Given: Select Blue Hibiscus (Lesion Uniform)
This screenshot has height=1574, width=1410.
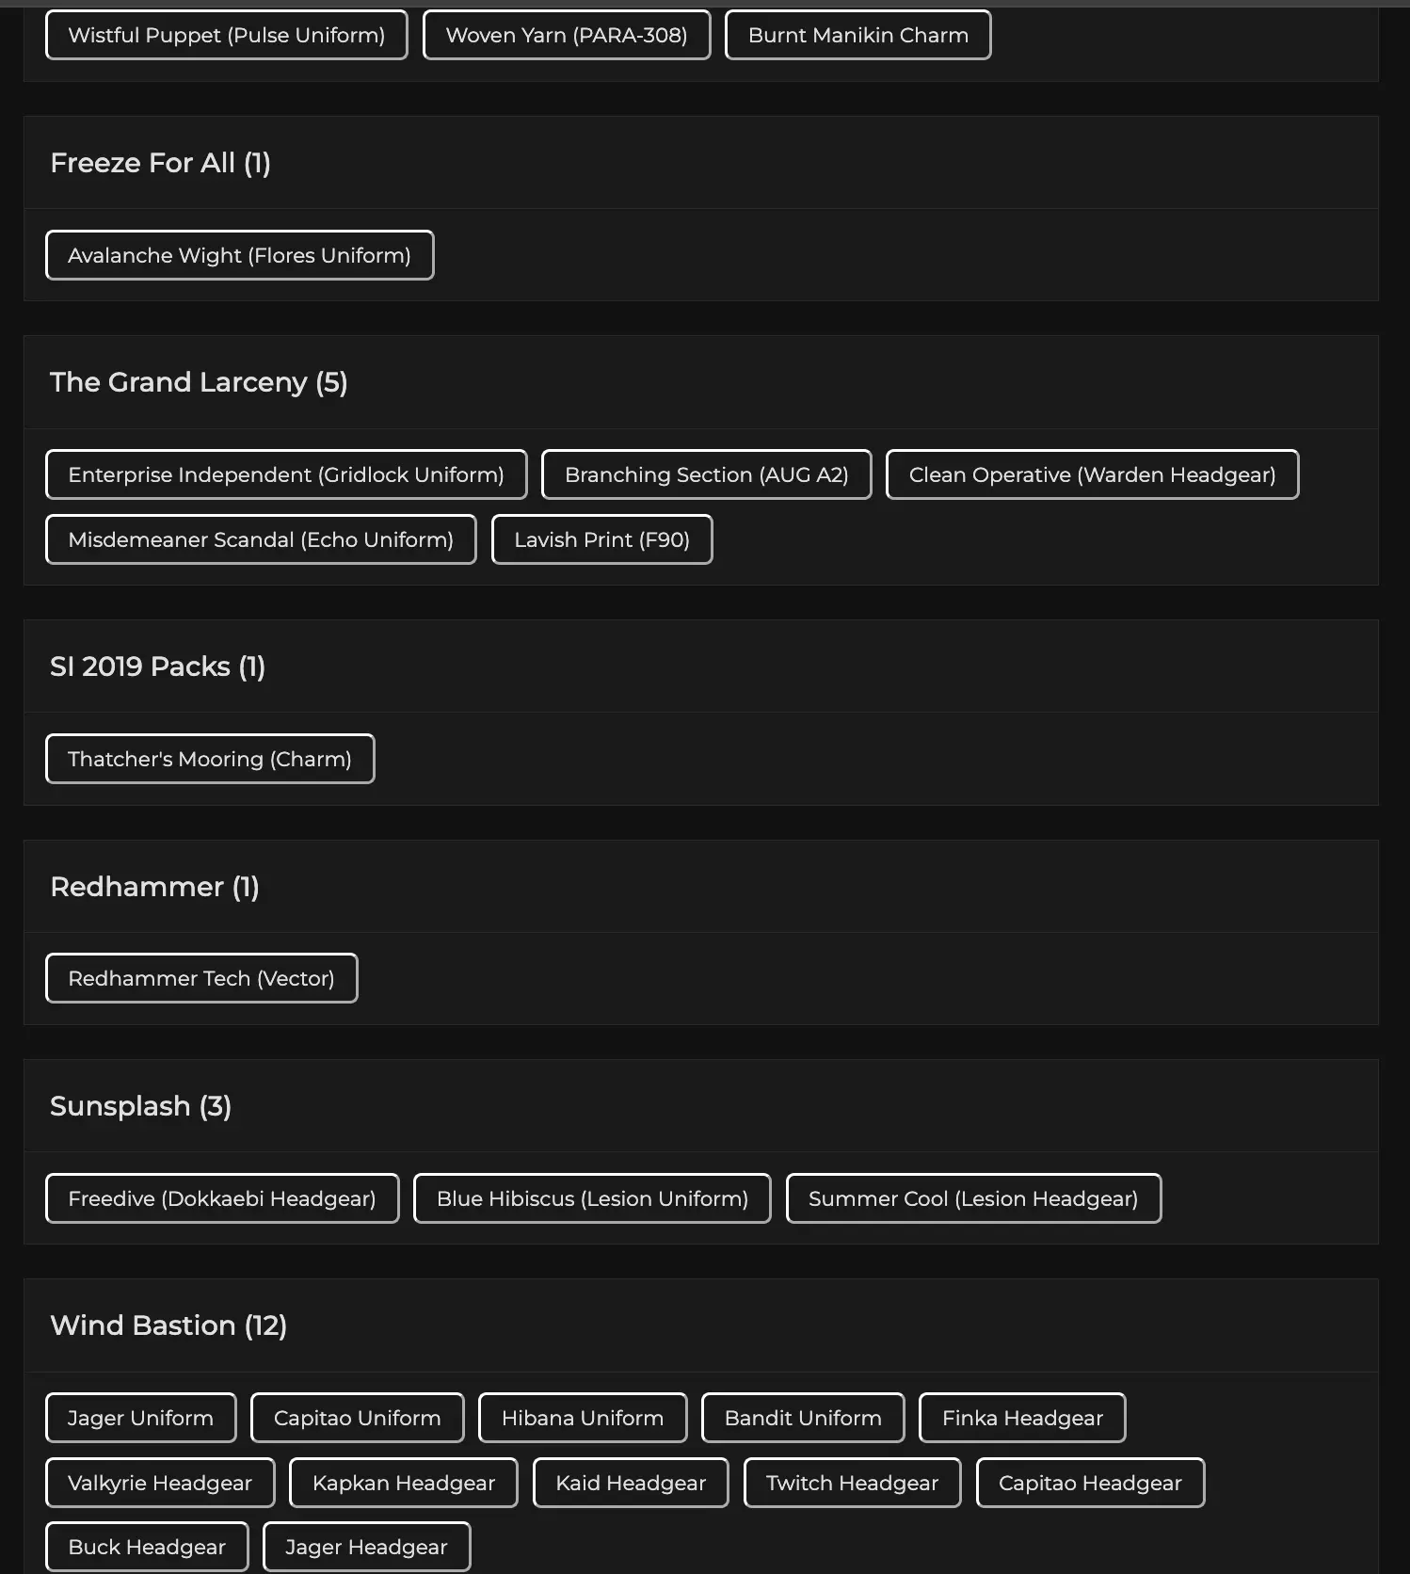Looking at the screenshot, I should point(592,1199).
